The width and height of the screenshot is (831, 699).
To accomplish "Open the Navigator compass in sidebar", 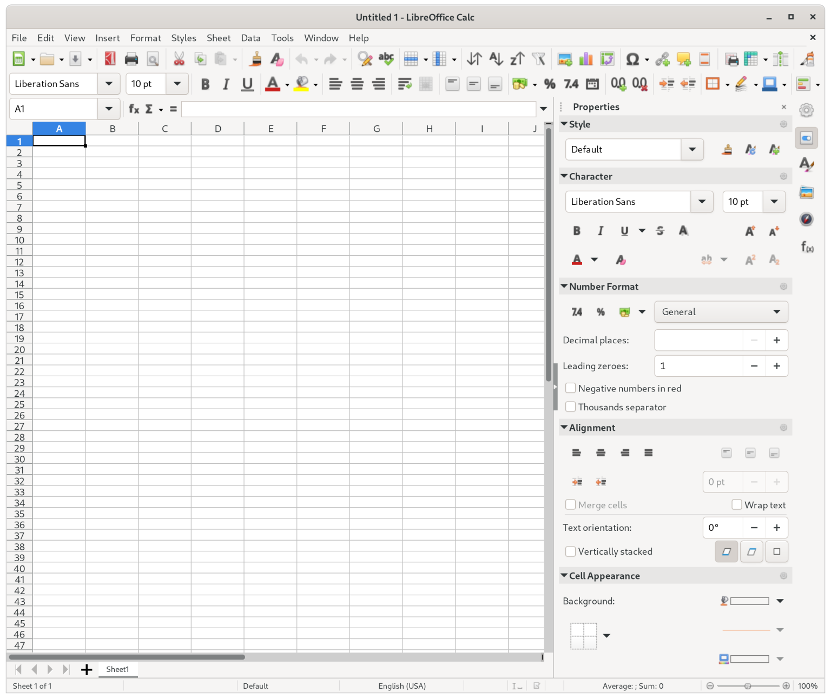I will (806, 219).
